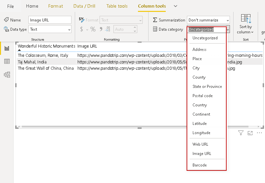The width and height of the screenshot is (265, 183).
Task: Click the comma thousands separator icon
Action: 101,29
